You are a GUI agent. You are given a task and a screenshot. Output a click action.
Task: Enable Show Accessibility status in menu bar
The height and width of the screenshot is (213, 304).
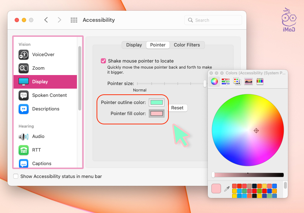(16, 176)
